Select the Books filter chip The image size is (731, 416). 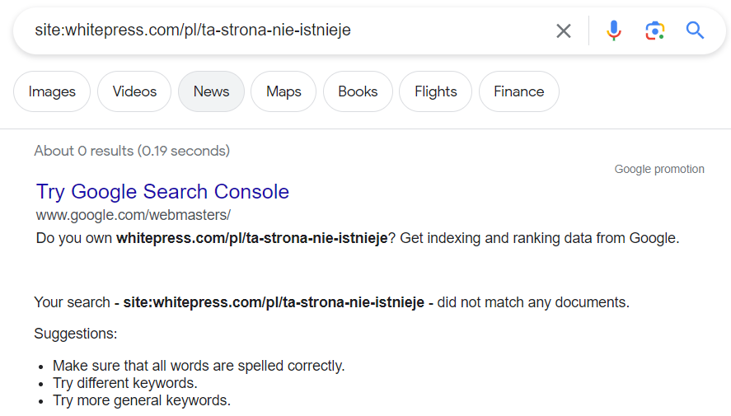point(358,91)
